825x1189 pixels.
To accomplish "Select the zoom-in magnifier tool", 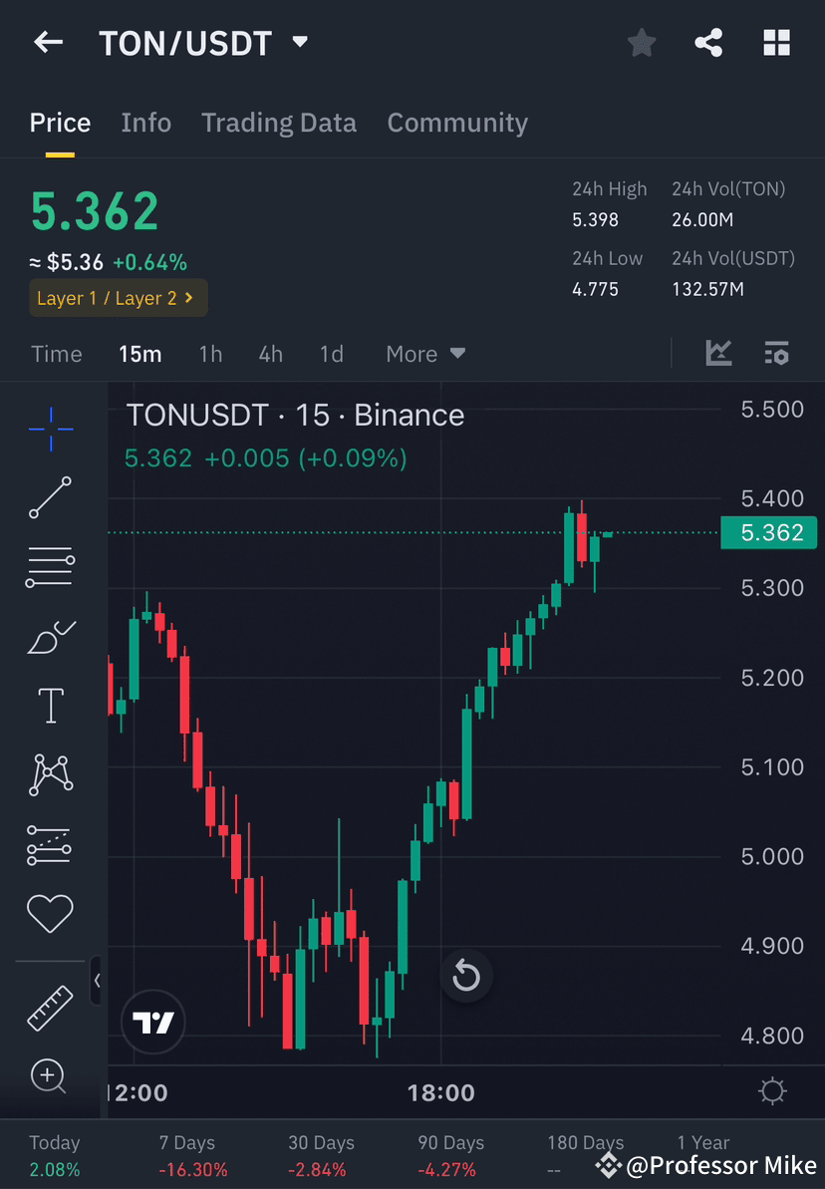I will tap(50, 1076).
